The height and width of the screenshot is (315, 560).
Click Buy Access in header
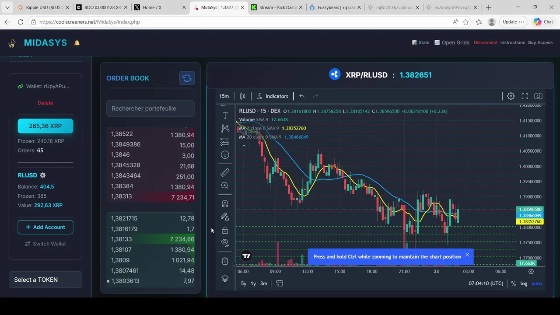coord(540,42)
